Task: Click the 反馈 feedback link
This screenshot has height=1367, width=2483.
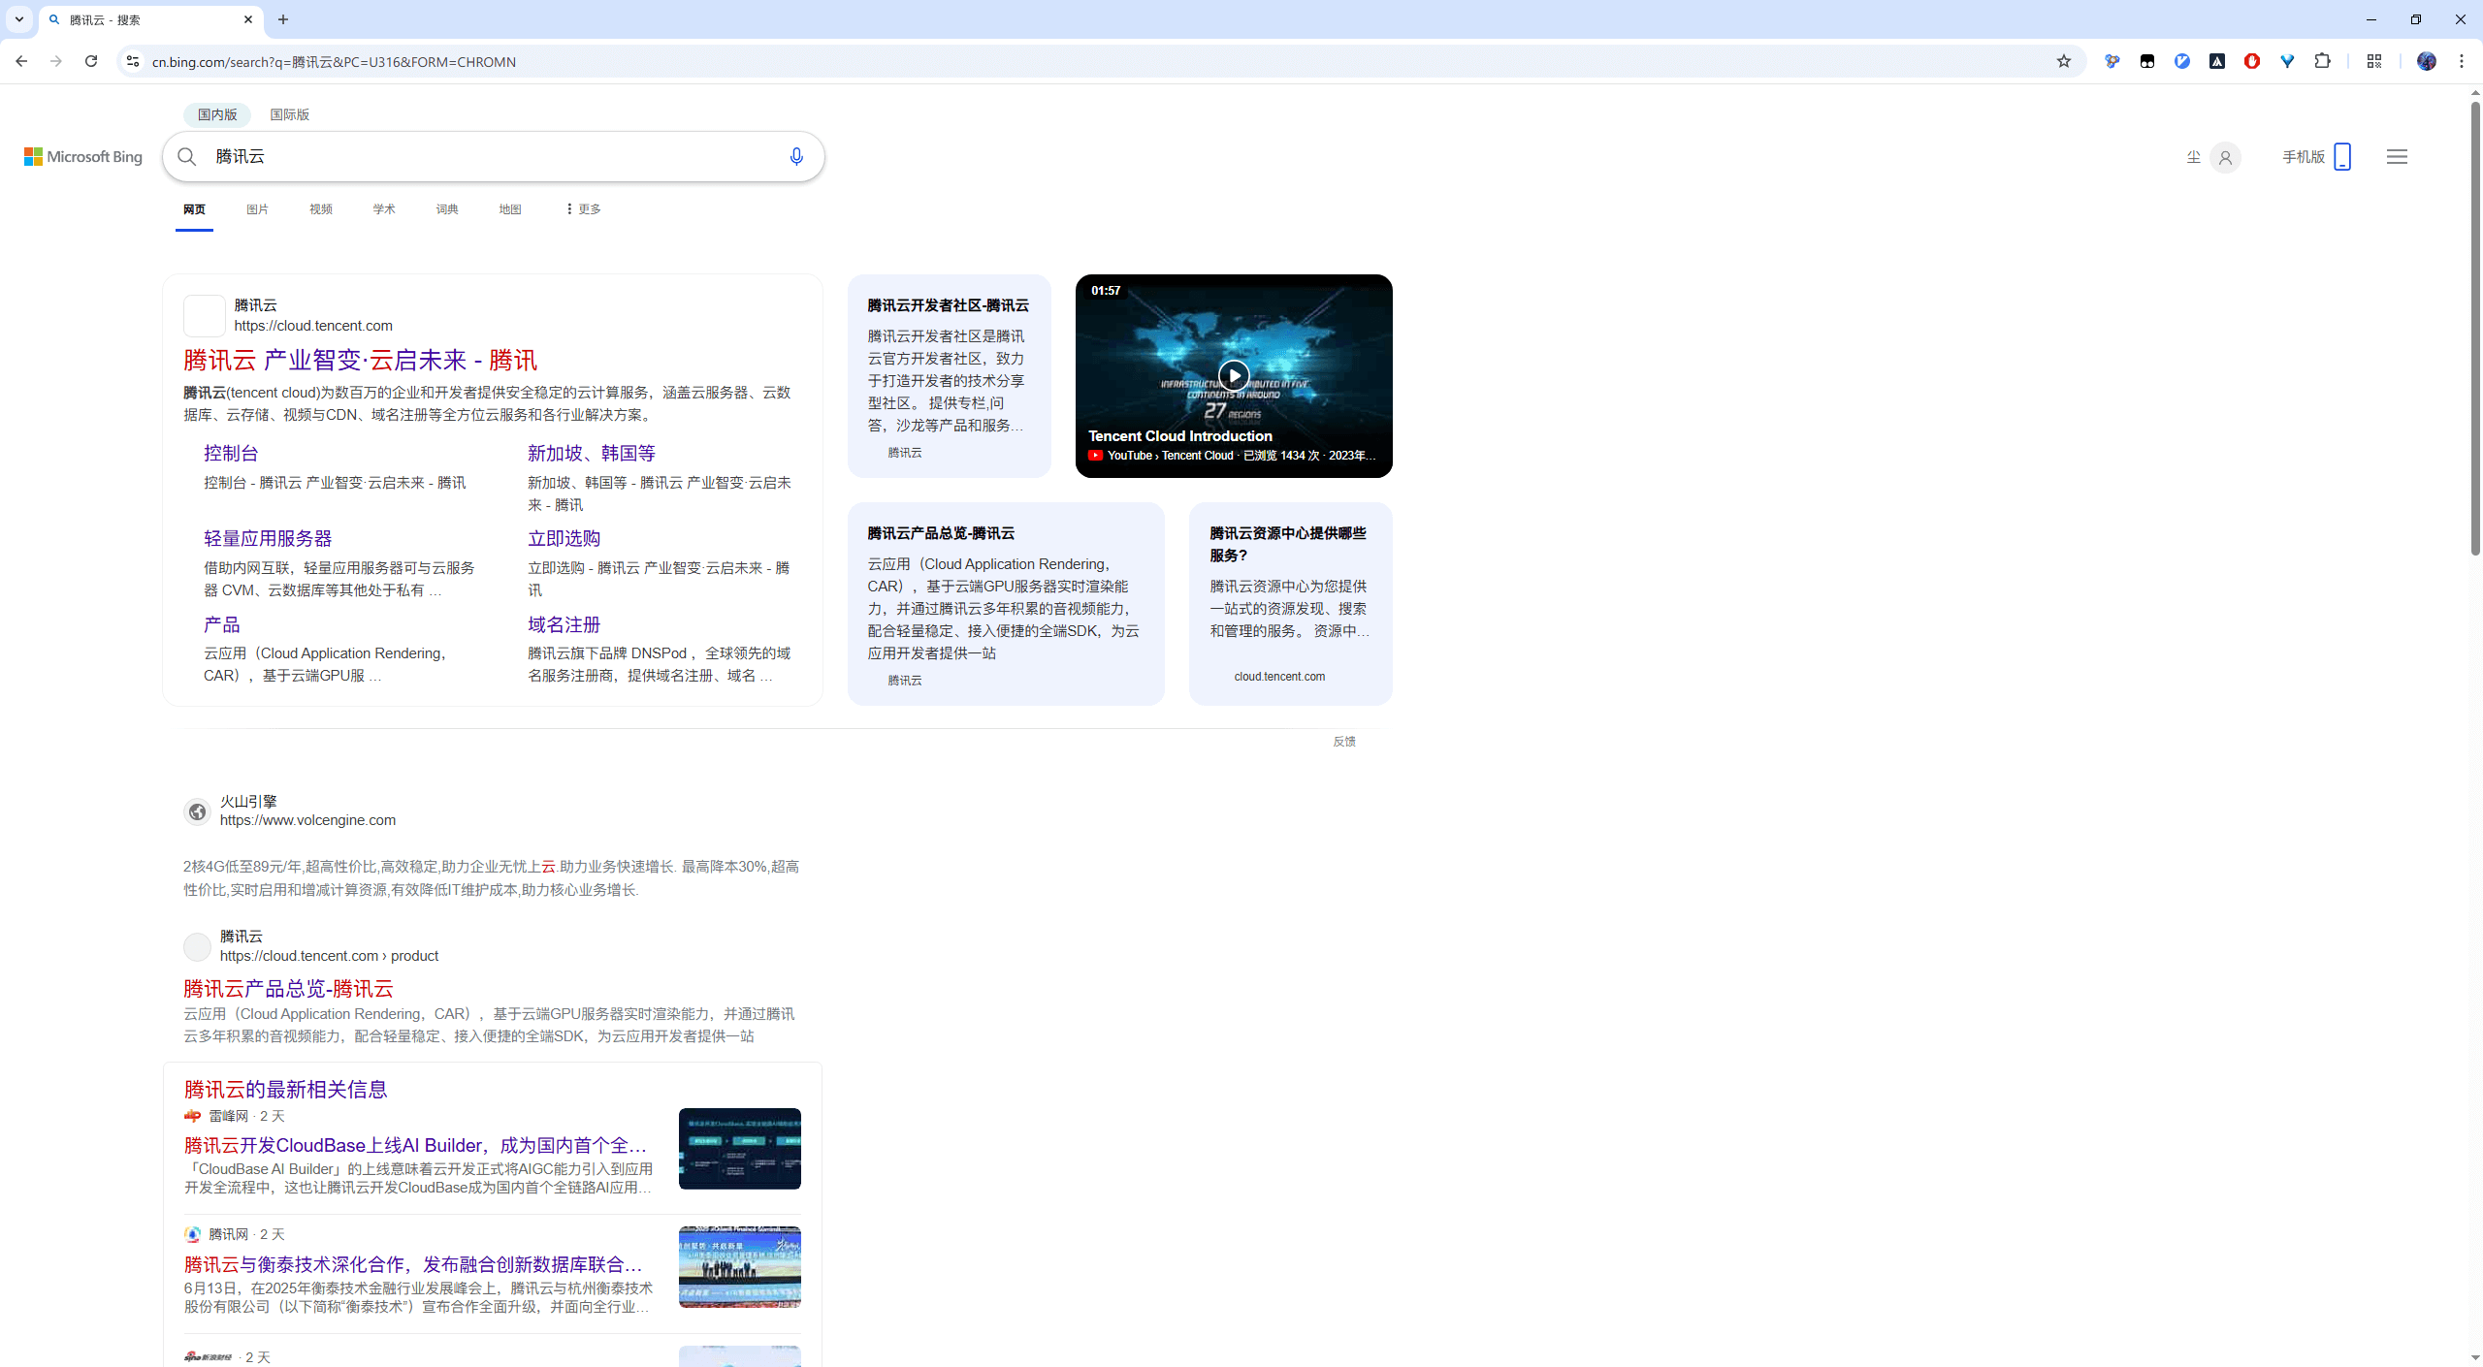Action: pos(1344,742)
